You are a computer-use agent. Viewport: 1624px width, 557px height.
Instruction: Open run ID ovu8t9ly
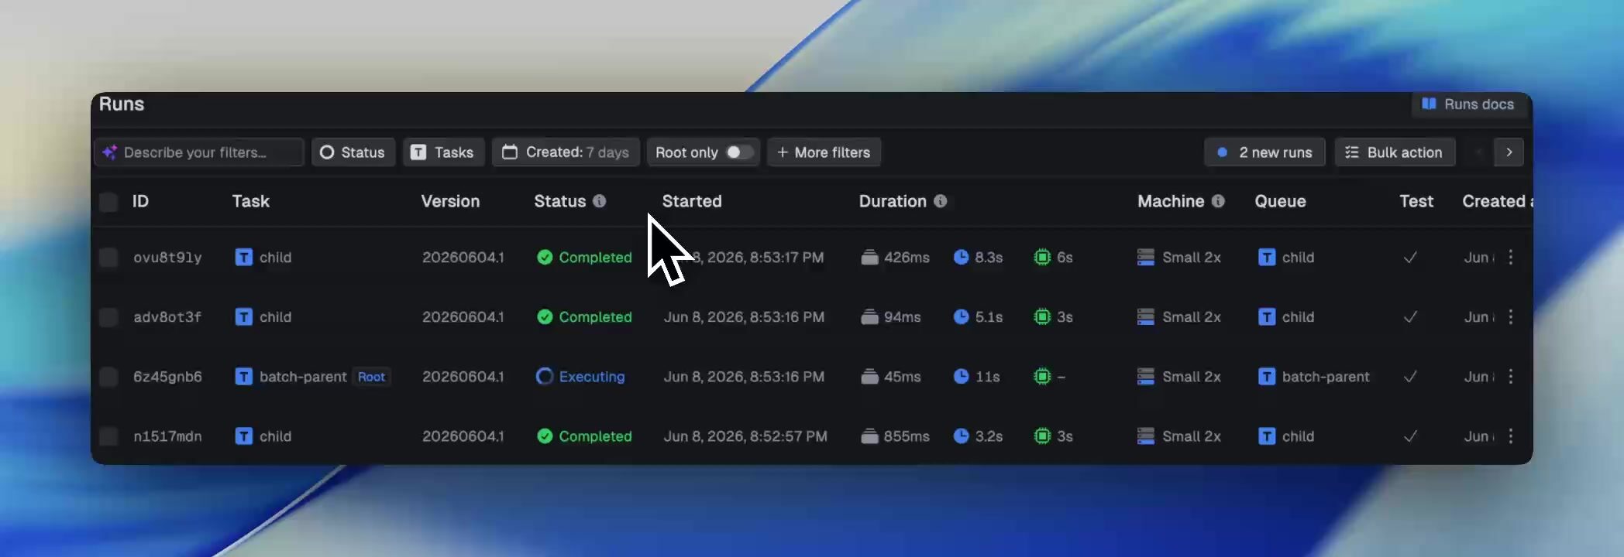coord(167,258)
